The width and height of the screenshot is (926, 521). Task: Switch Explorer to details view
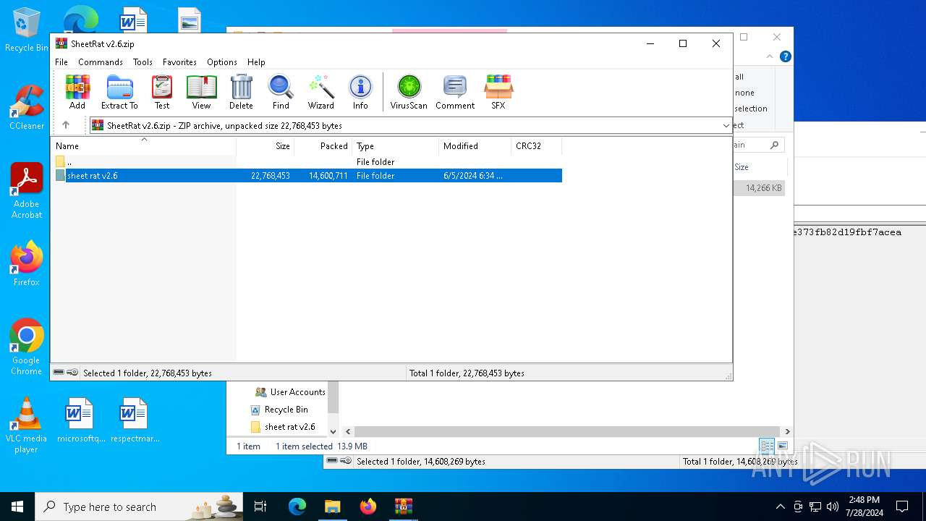tap(767, 446)
